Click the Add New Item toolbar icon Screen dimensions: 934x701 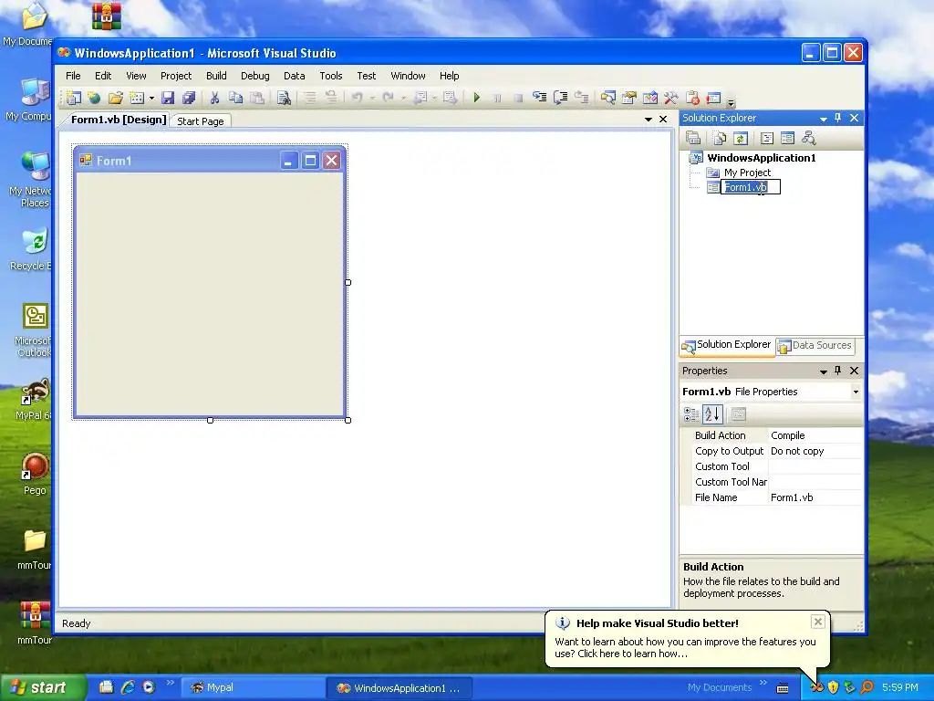coord(137,98)
